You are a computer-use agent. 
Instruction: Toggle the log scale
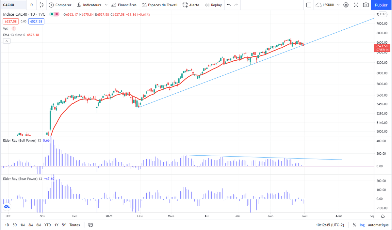tap(362, 225)
